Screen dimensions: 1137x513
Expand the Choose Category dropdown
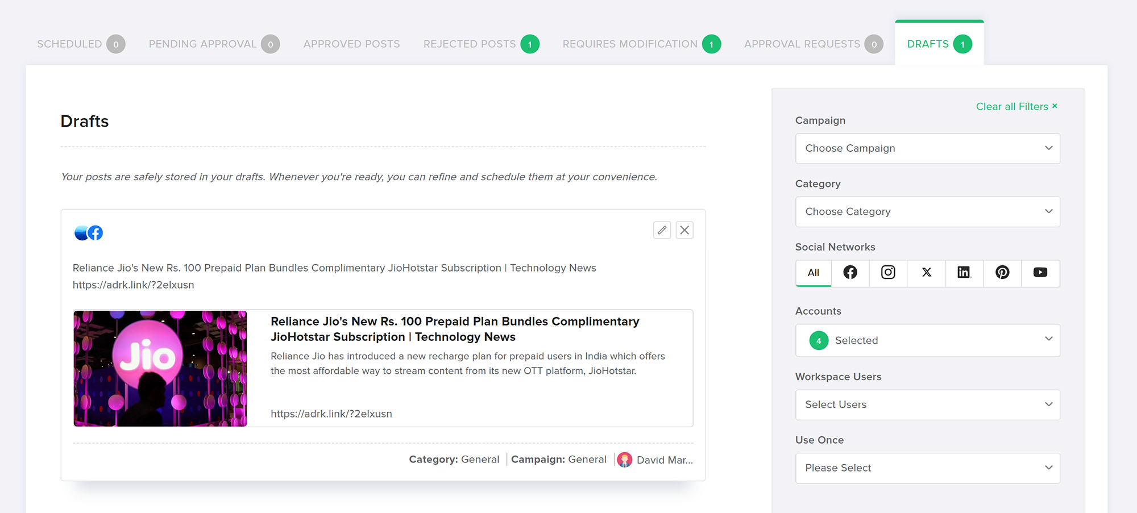point(927,212)
